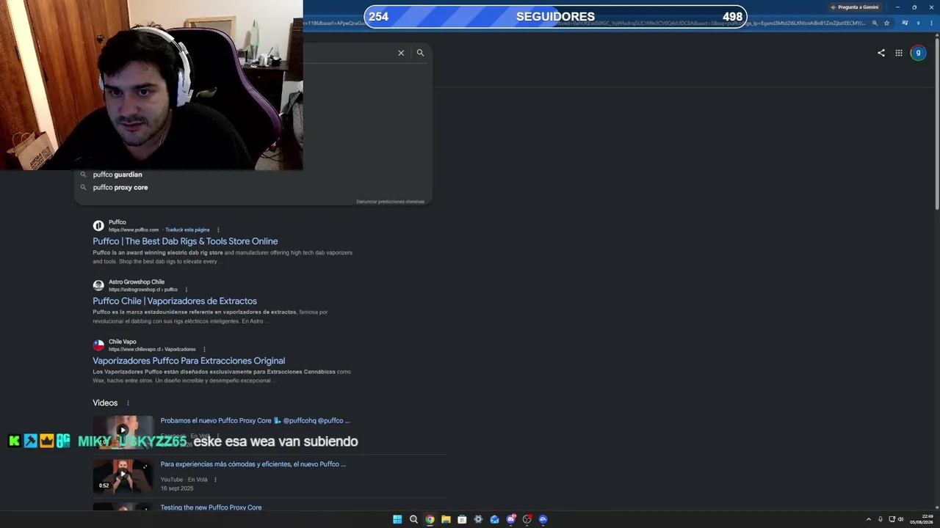The image size is (940, 528).
Task: Open 'Testing the new Puffco Proxy Core' video
Action: (x=211, y=507)
